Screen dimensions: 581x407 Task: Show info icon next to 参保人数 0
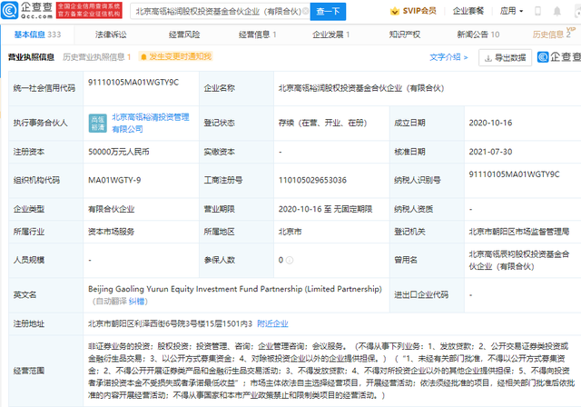[290, 260]
